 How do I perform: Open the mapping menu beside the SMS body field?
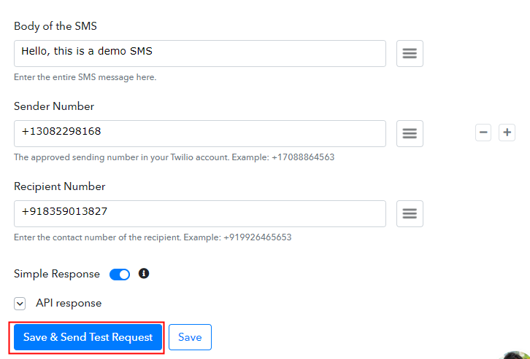[x=410, y=54]
